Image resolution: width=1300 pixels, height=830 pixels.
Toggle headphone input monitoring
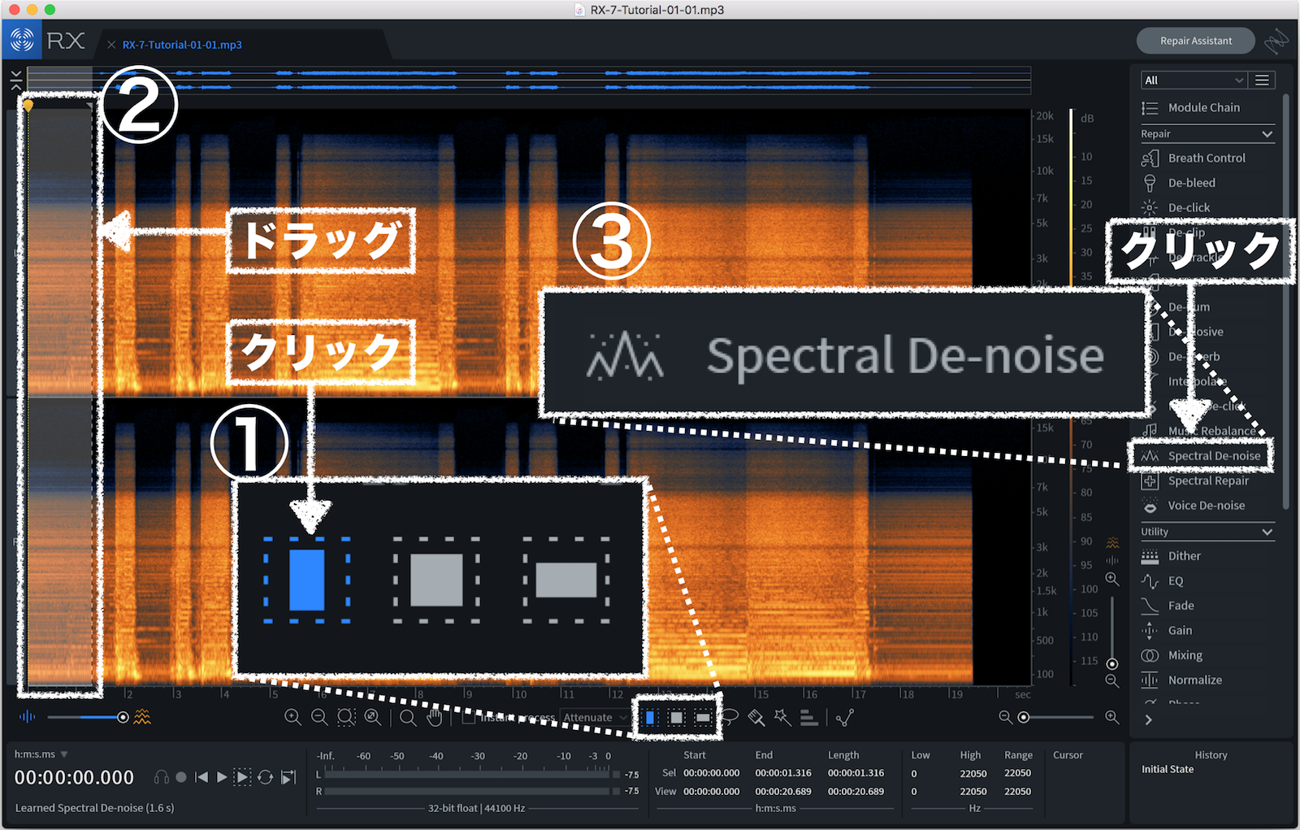[x=162, y=777]
